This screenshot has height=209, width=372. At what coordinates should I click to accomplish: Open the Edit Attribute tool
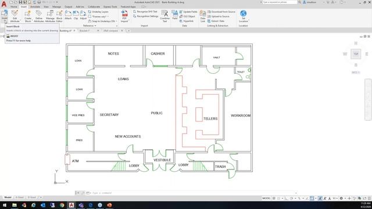click(15, 16)
